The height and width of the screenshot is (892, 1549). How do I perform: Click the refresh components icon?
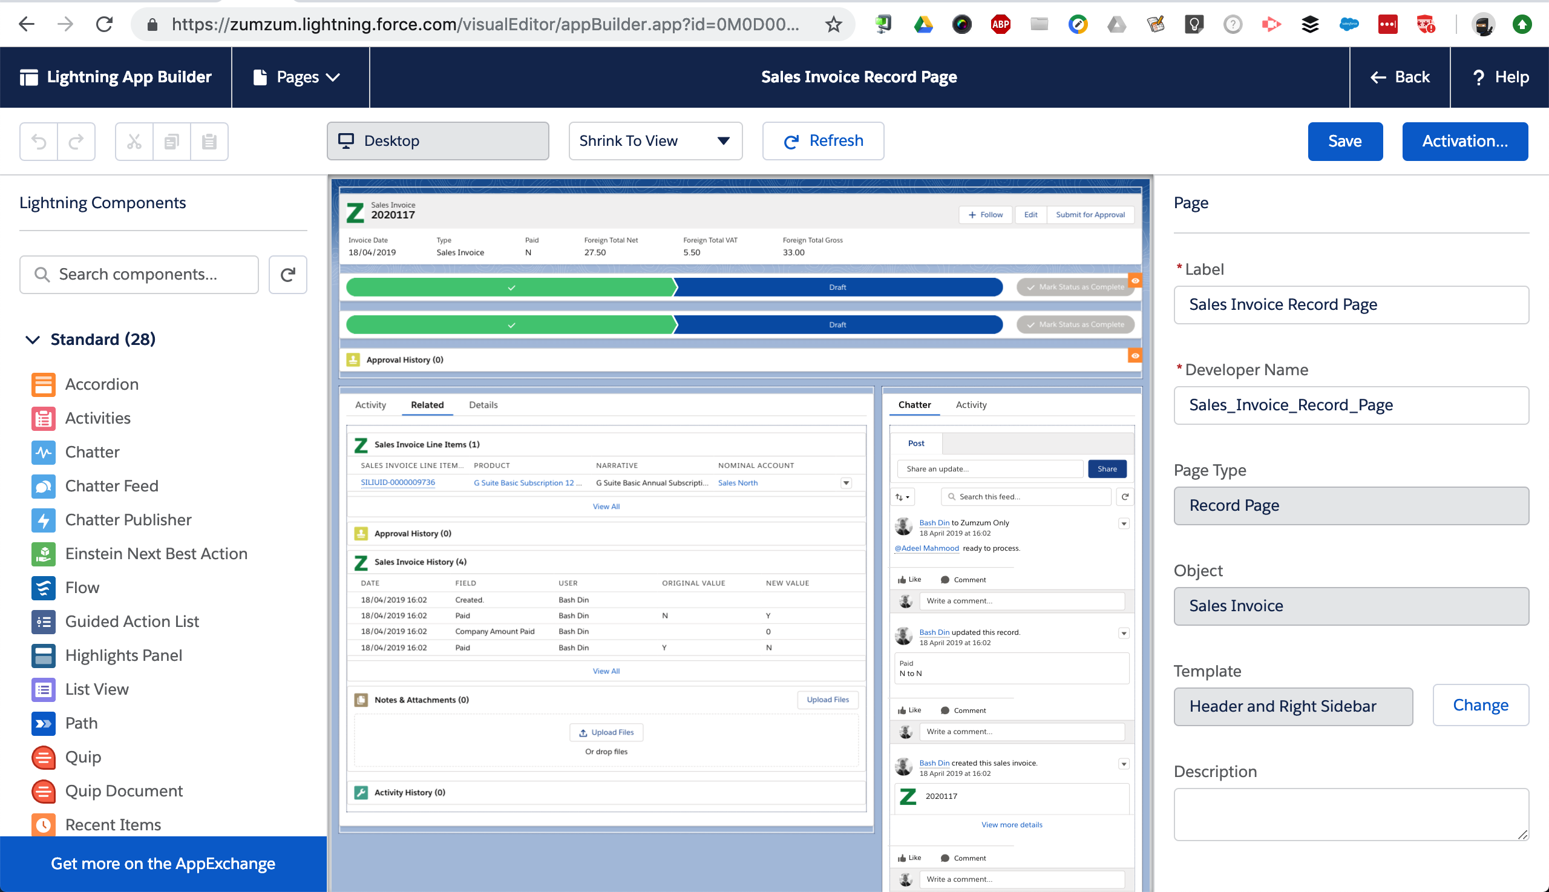point(288,274)
